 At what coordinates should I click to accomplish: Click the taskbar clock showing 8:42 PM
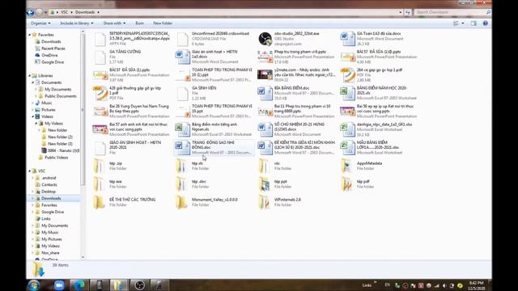[x=476, y=285]
